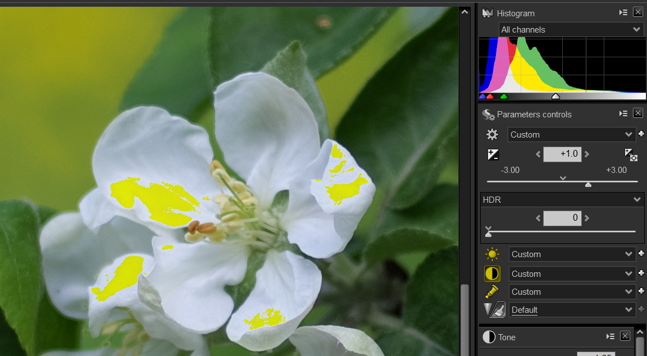647x356 pixels.
Task: Close the Parameters controls panel
Action: 637,113
